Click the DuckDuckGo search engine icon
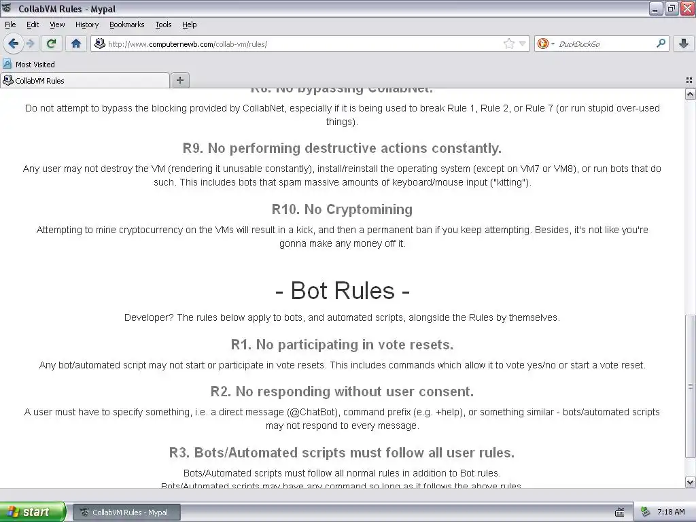The image size is (696, 522). (x=542, y=43)
